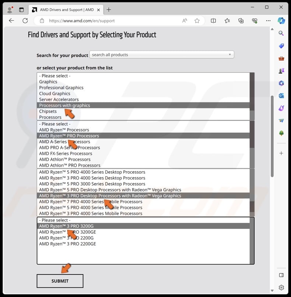Viewport: 291px width, 297px height.
Task: Click the page scroll down arrow
Action: 272,291
